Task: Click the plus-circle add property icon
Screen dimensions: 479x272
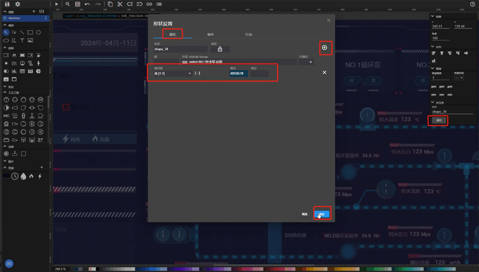Action: click(324, 48)
